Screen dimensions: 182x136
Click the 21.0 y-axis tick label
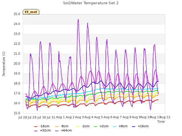[x=17, y=54]
